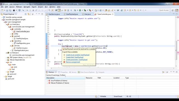Click the Debug bug toolbar icon
This screenshot has width=179, height=101.
pos(75,10)
